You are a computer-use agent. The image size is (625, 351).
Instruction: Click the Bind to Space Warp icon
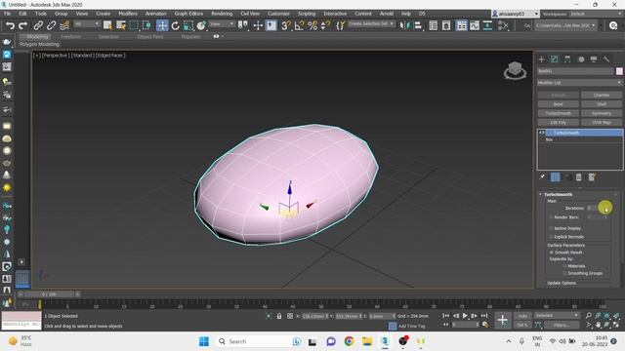64,25
